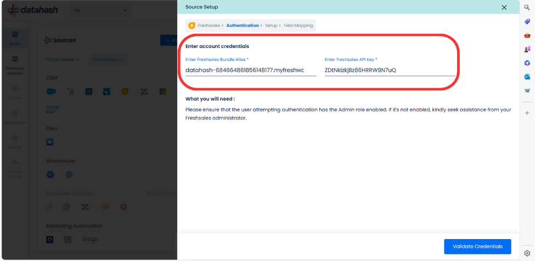
Task: Open Manage Account in sidebar
Action: 15,169
